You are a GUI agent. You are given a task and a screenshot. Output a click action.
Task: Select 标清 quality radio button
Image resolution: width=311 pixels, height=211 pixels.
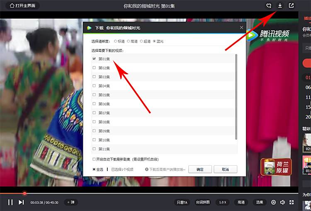pyautogui.click(x=115, y=41)
